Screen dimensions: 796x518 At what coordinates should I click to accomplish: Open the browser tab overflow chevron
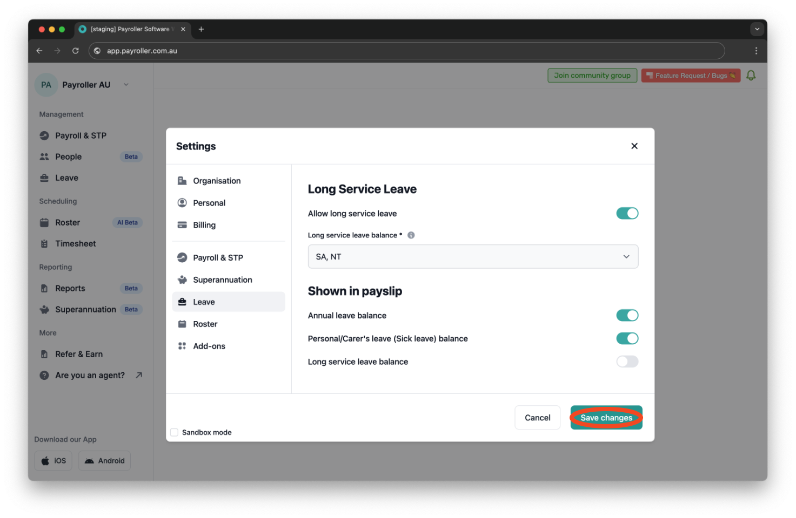[757, 29]
